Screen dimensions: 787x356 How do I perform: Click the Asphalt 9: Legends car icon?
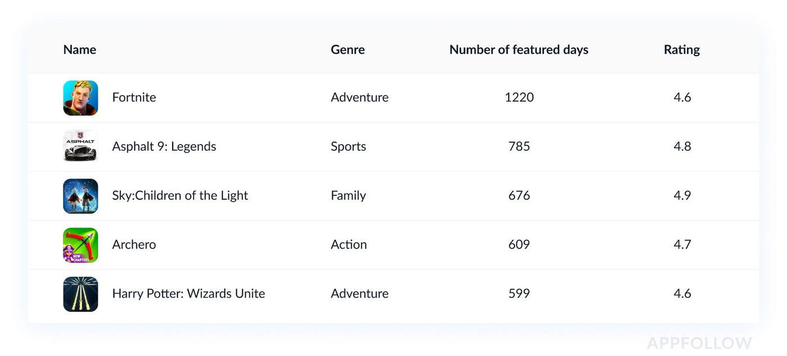(x=80, y=147)
